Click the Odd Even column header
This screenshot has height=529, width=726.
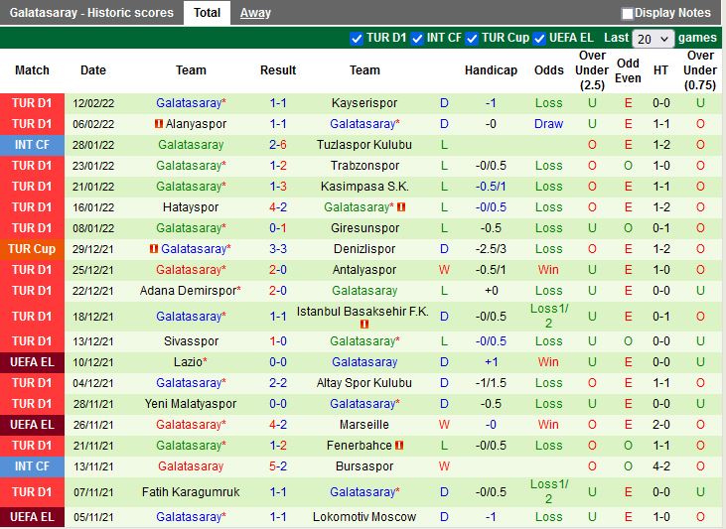pos(628,70)
